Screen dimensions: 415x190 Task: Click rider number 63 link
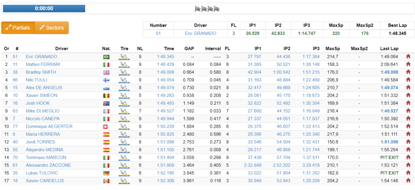pyautogui.click(x=15, y=111)
